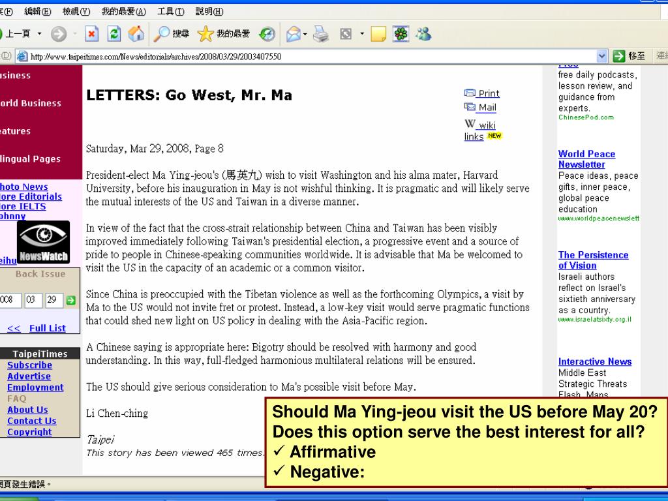Expand the Back button history dropdown arrow
Image resolution: width=668 pixels, height=501 pixels.
coord(40,34)
